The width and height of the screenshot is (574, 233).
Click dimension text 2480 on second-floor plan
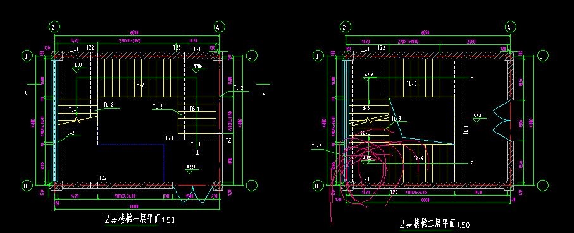click(x=471, y=41)
